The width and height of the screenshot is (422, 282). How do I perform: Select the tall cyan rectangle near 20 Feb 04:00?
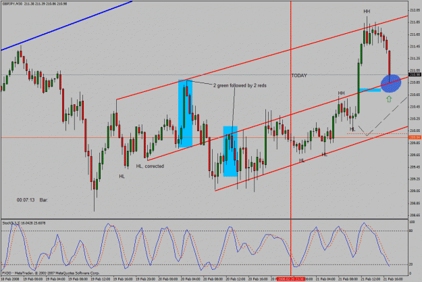[x=186, y=114]
